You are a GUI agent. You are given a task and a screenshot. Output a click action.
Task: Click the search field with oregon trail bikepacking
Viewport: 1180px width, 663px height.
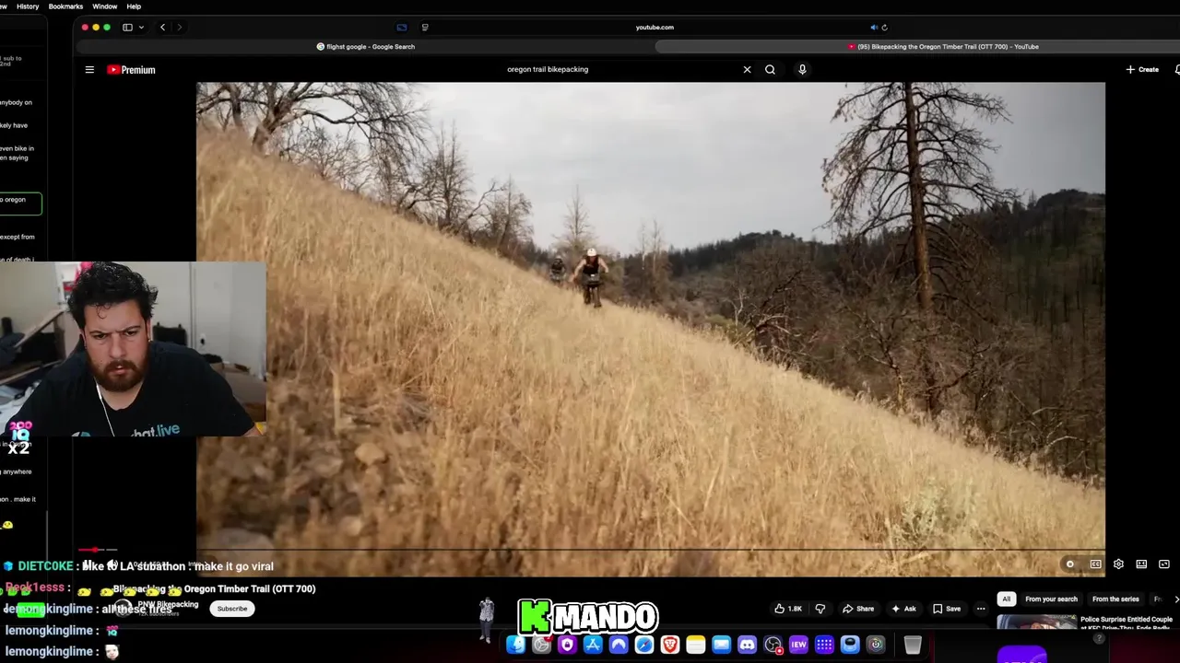click(x=618, y=69)
